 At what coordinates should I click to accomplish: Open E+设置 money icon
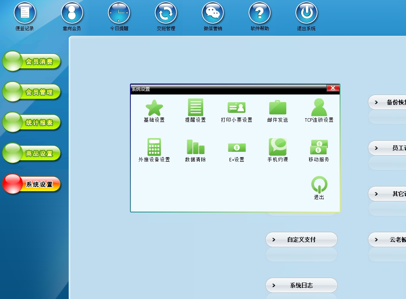coord(236,147)
